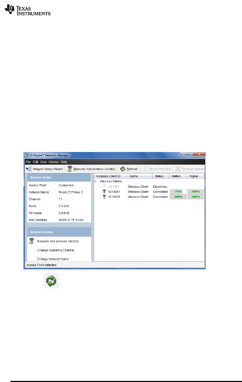Open the Actions menu
Image resolution: width=242 pixels, height=382 pixels.
(53, 162)
